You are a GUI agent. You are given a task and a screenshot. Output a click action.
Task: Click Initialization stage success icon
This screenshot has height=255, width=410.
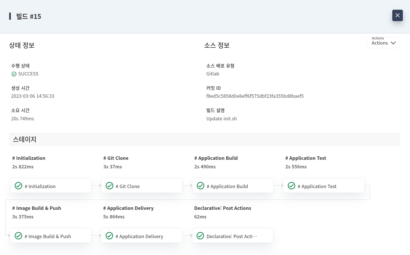pyautogui.click(x=18, y=186)
